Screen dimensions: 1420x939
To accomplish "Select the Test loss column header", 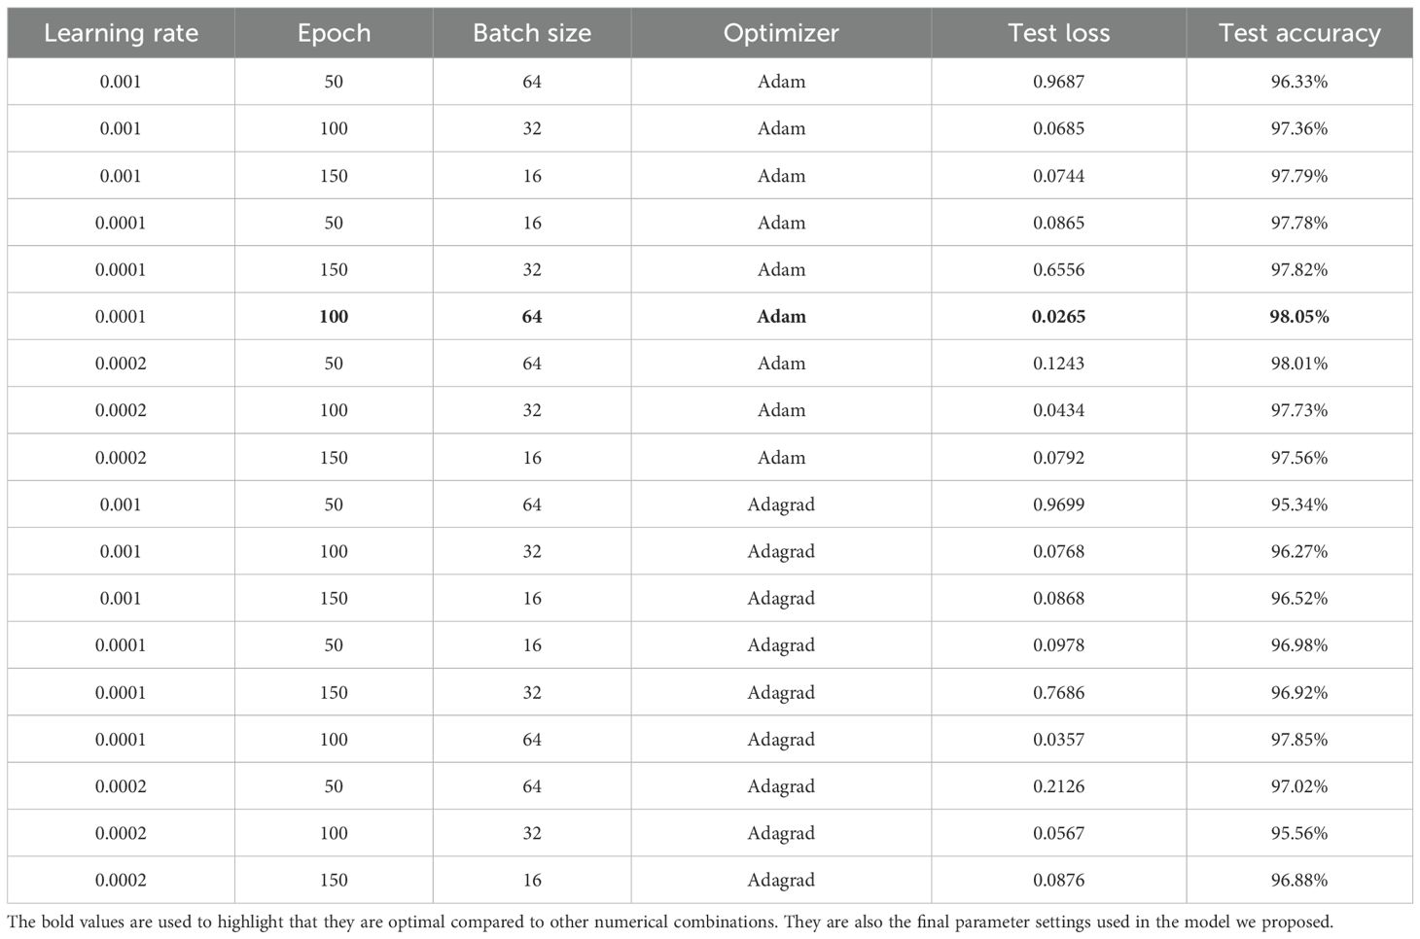I will (x=1058, y=33).
